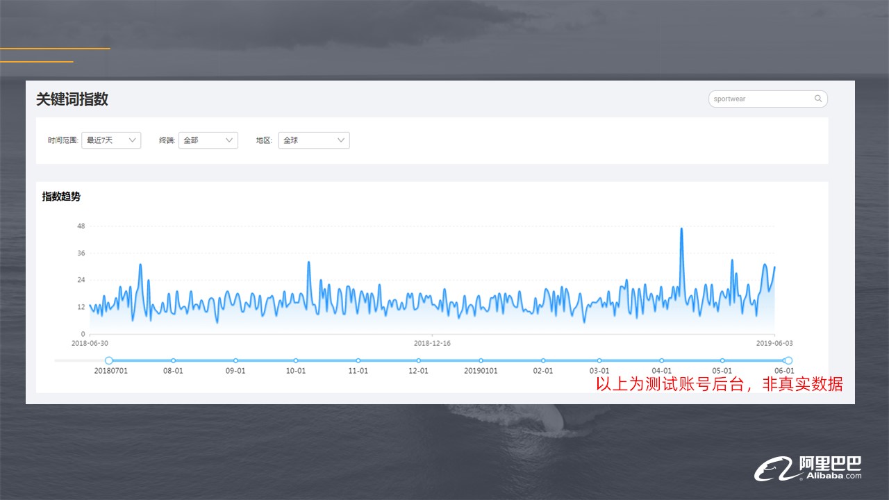Open the 终端 全部 dropdown
889x500 pixels.
coord(208,140)
